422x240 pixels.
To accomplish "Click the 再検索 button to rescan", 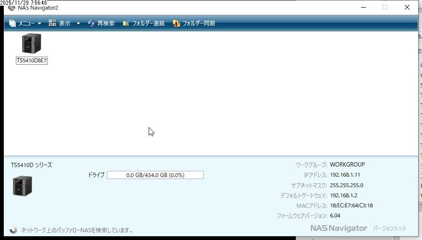I will (101, 24).
